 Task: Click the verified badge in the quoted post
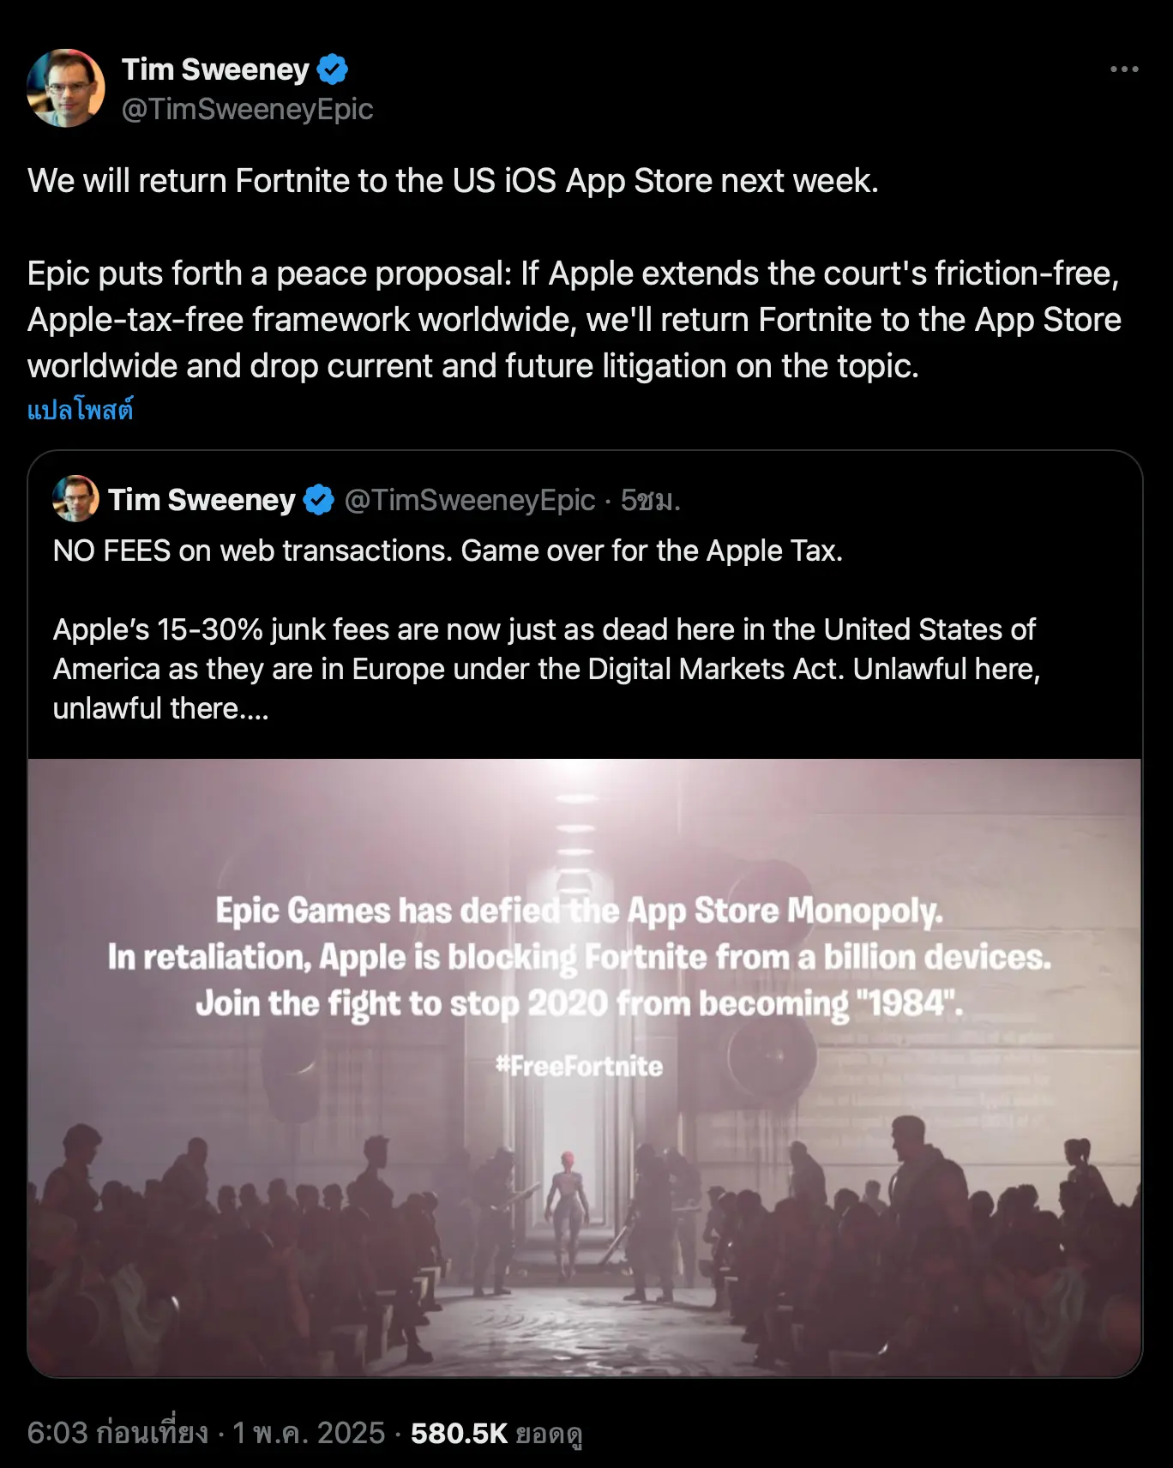click(x=319, y=500)
